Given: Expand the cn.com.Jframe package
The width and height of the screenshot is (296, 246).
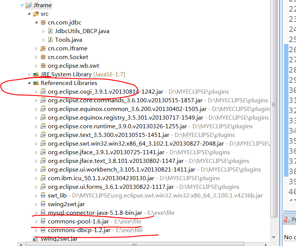Looking at the screenshot, I should point(36,49).
